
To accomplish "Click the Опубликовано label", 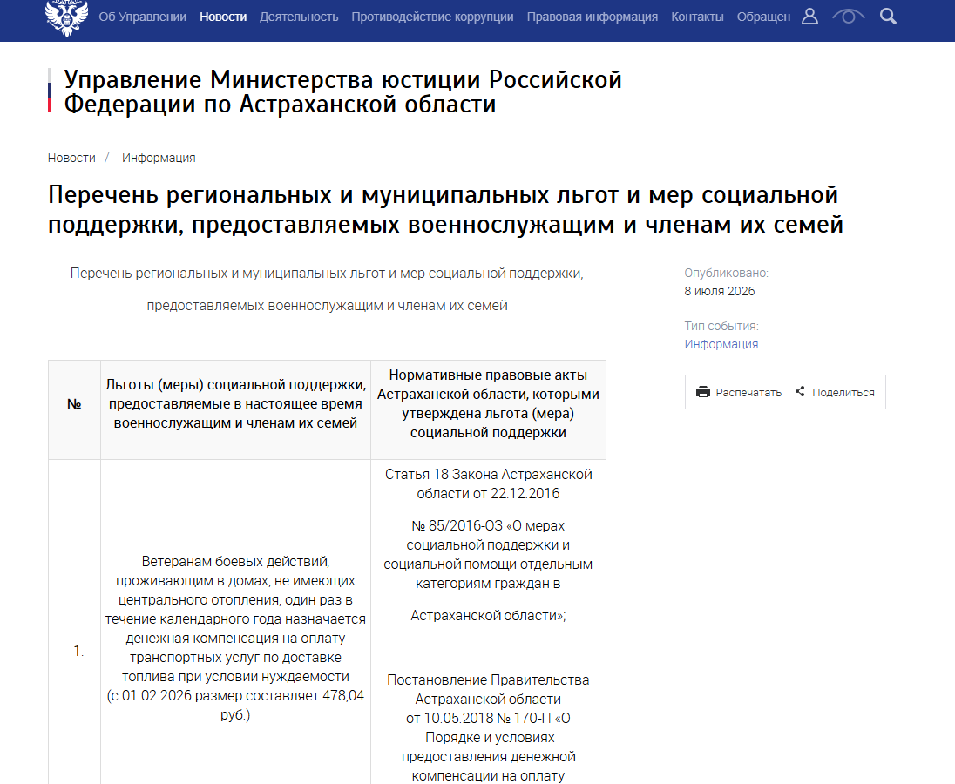I will (x=726, y=273).
